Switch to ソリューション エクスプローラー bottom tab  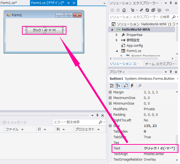(x=125, y=64)
